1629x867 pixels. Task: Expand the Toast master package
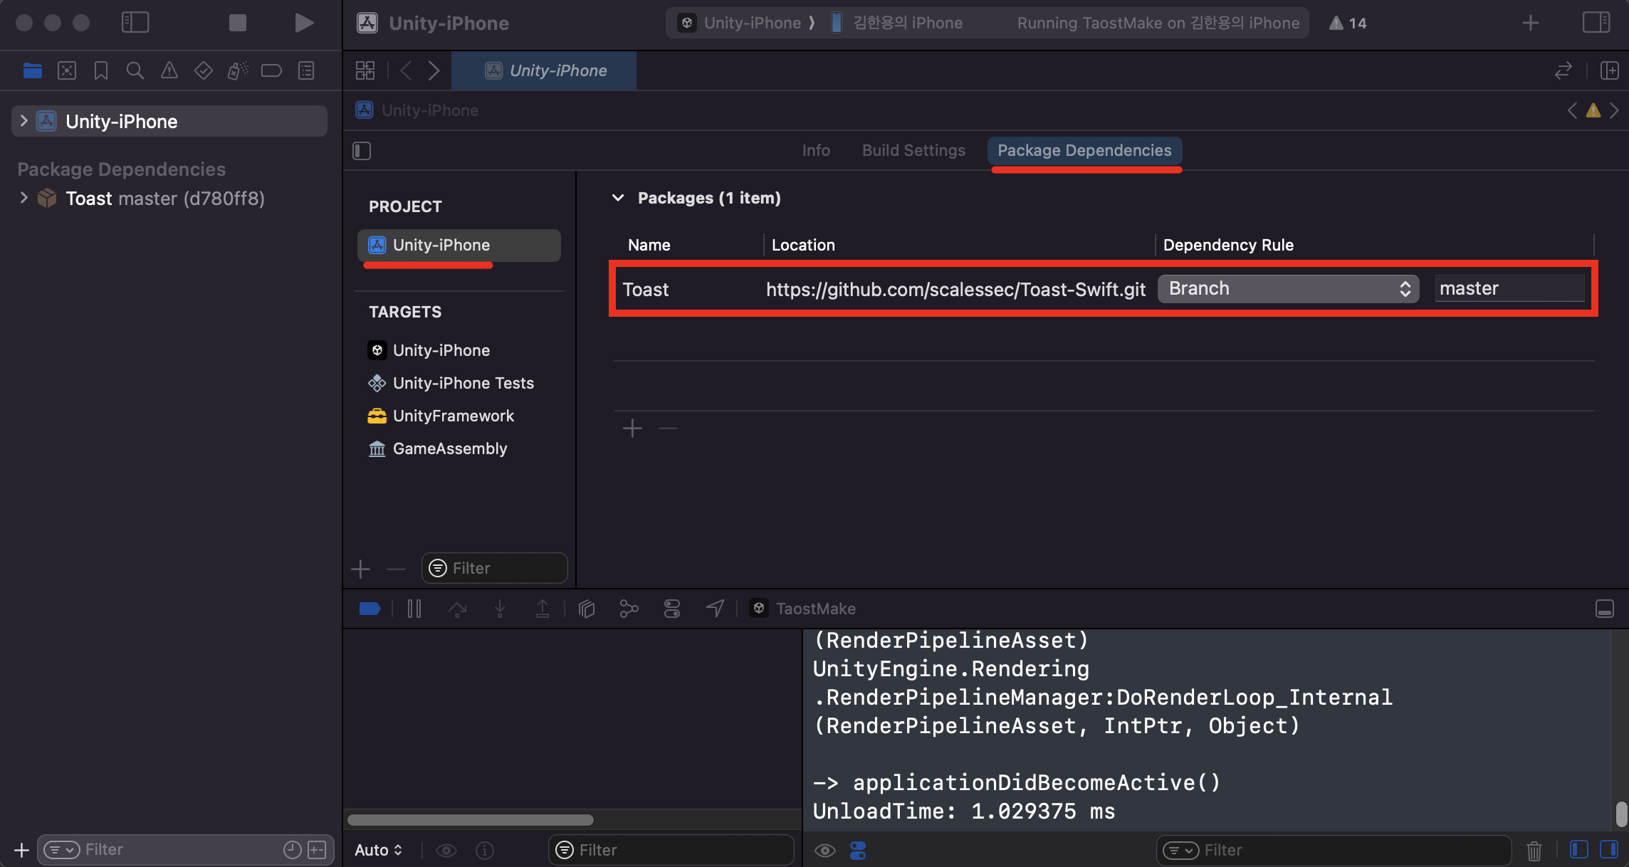click(x=23, y=198)
